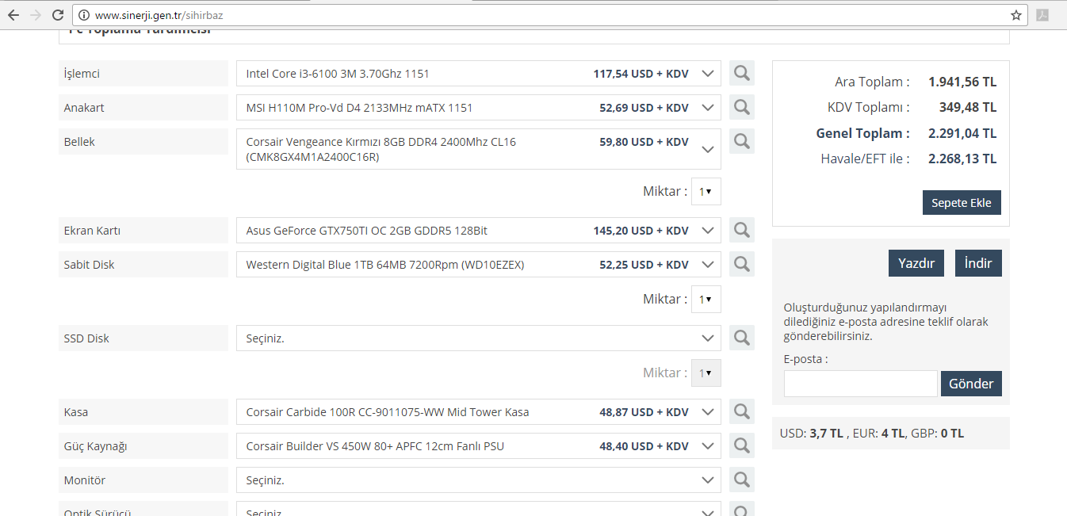
Task: Open Ekran Kartı dropdown showing Asus GeForce GTX750TI
Action: pos(479,231)
